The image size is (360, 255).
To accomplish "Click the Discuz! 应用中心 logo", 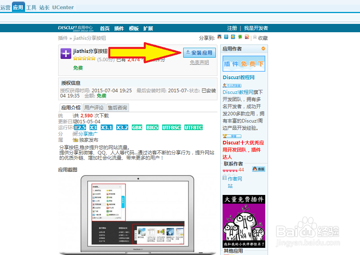I will (76, 28).
